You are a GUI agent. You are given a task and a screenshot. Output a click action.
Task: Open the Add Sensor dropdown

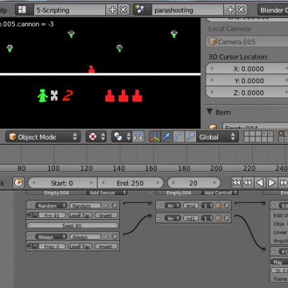coord(107,193)
